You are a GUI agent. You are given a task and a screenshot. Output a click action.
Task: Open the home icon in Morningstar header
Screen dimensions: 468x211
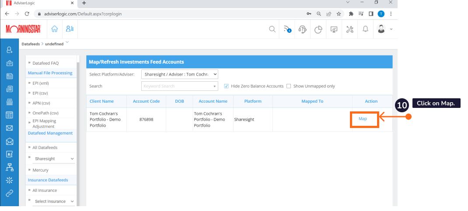click(54, 29)
